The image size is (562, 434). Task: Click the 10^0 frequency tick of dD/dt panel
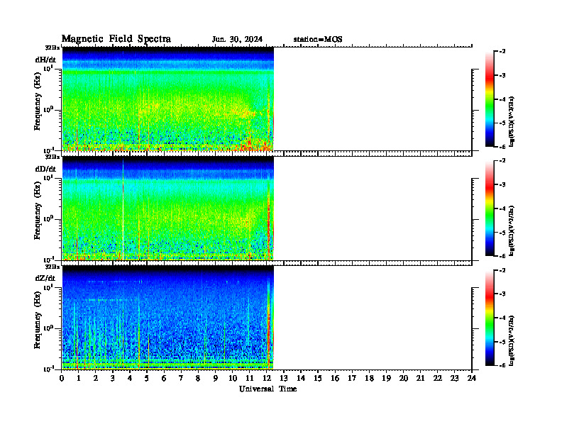(48, 218)
